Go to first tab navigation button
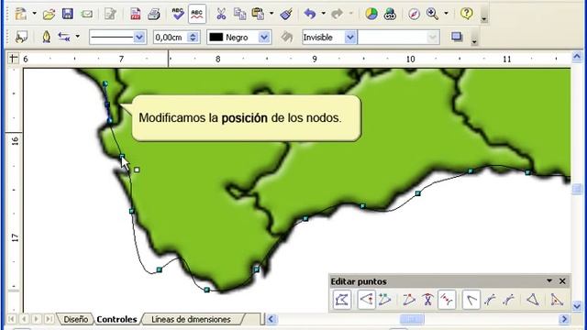 click(x=12, y=319)
